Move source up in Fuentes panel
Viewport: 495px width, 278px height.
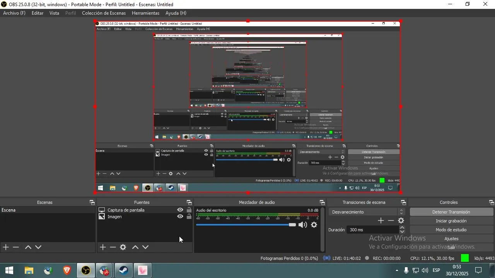pos(135,247)
